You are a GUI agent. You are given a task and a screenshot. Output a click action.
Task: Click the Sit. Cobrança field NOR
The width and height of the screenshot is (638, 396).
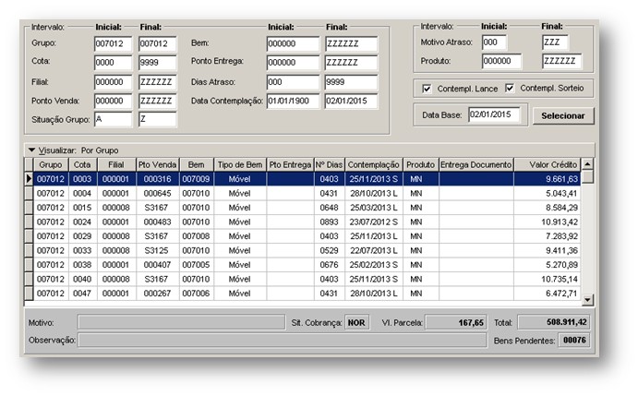[356, 322]
